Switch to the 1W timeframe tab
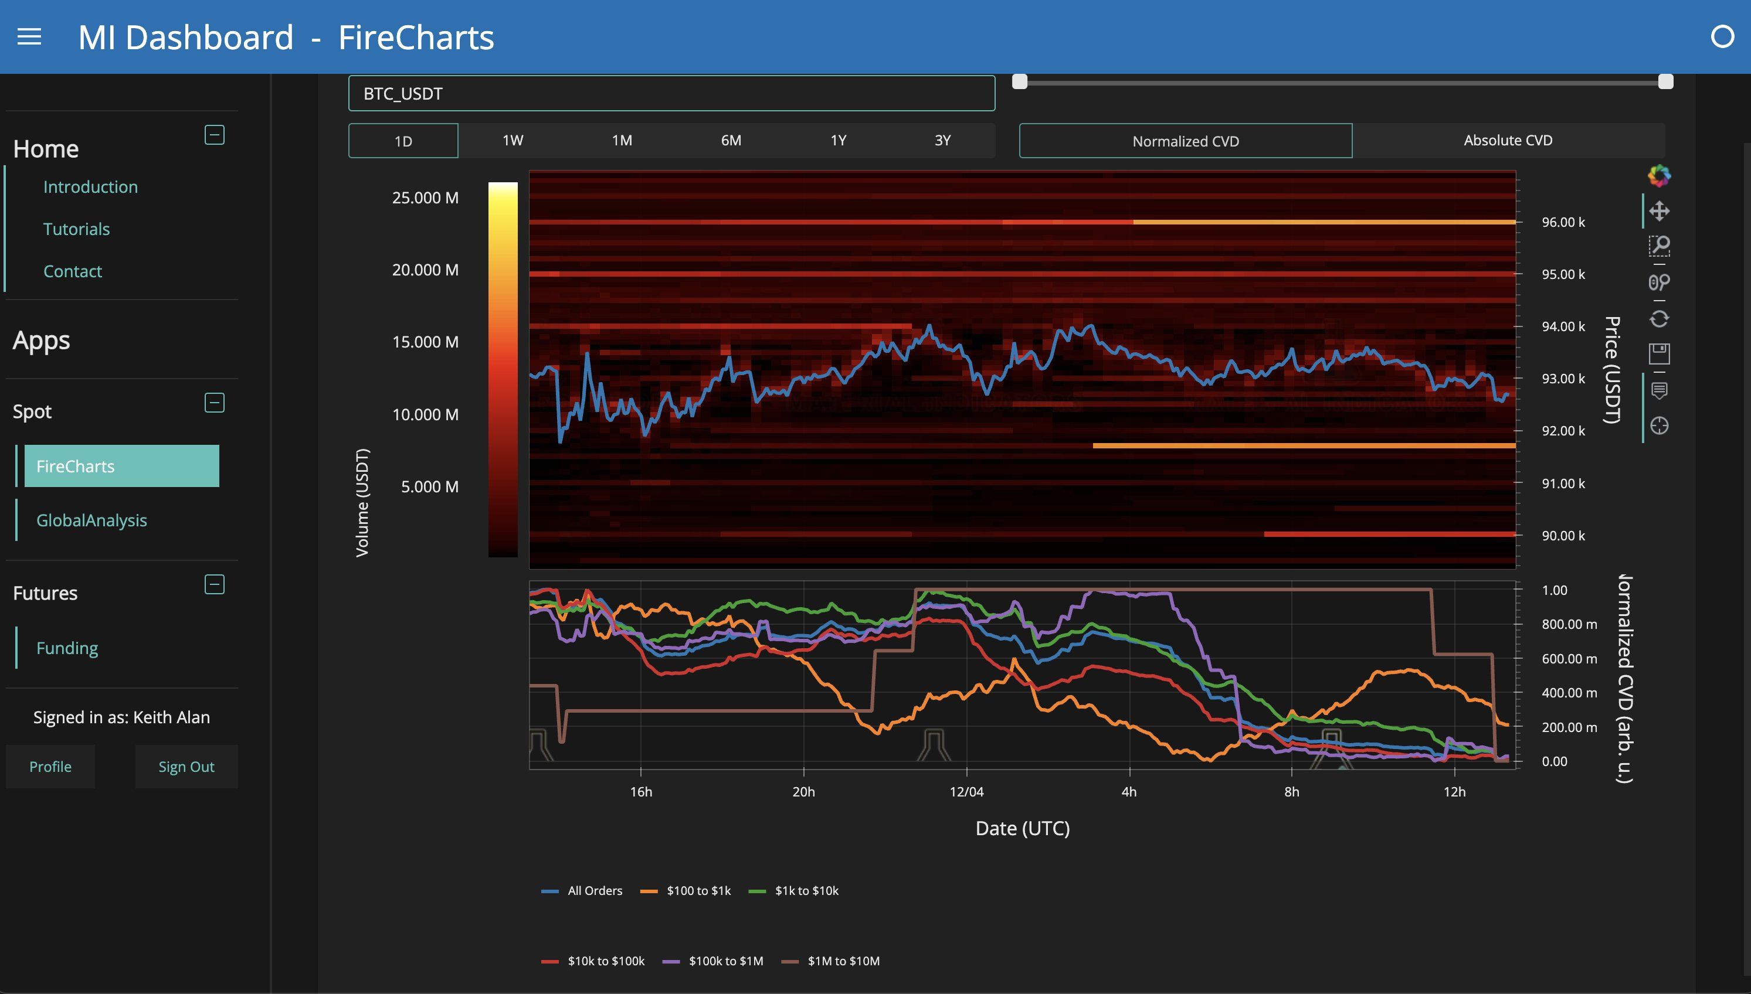The image size is (1751, 994). point(513,140)
